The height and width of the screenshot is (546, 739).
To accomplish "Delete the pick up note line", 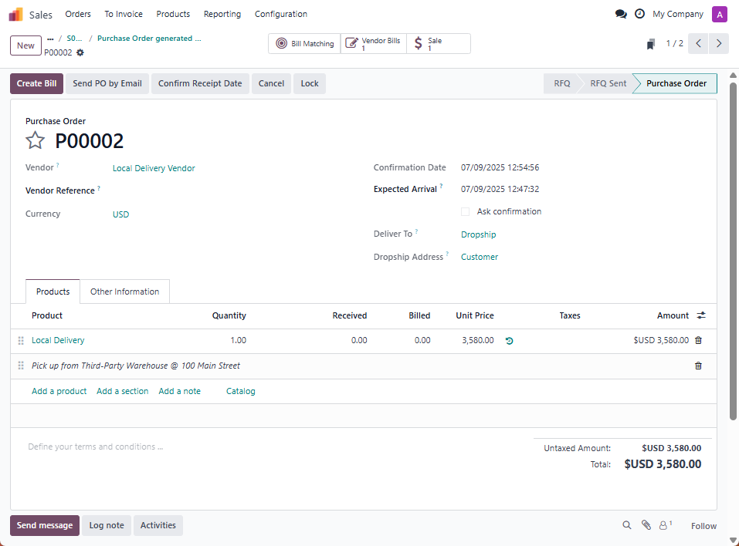I will pos(698,366).
